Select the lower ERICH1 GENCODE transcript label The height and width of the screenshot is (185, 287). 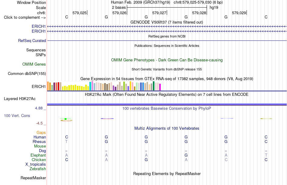pos(39,31)
